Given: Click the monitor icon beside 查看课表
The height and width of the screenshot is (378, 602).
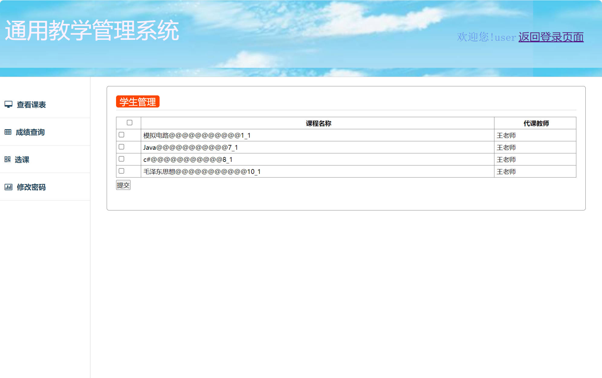Looking at the screenshot, I should [8, 104].
